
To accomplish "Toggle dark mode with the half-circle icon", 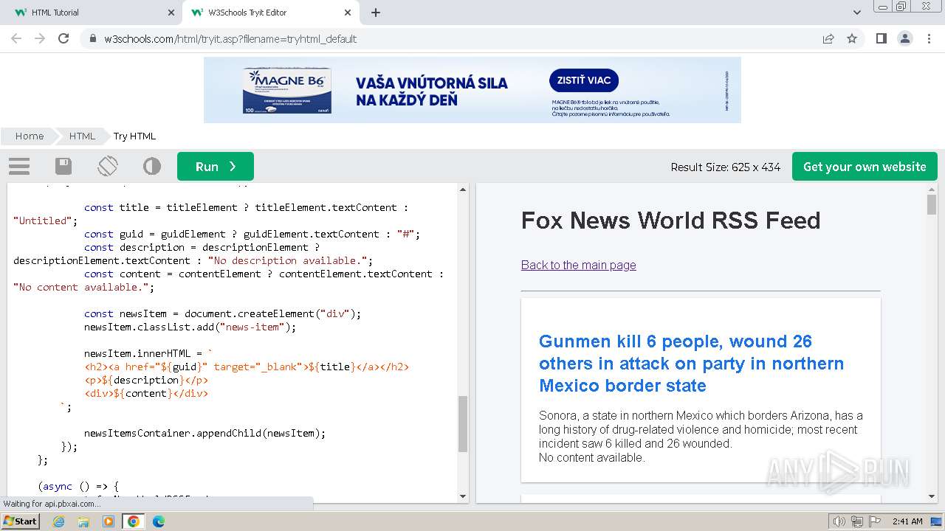I will [x=152, y=166].
